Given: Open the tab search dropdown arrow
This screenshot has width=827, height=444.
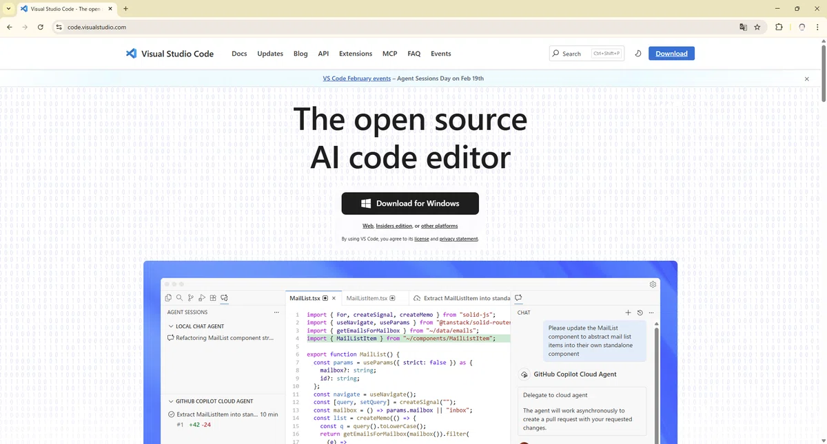Looking at the screenshot, I should (8, 8).
